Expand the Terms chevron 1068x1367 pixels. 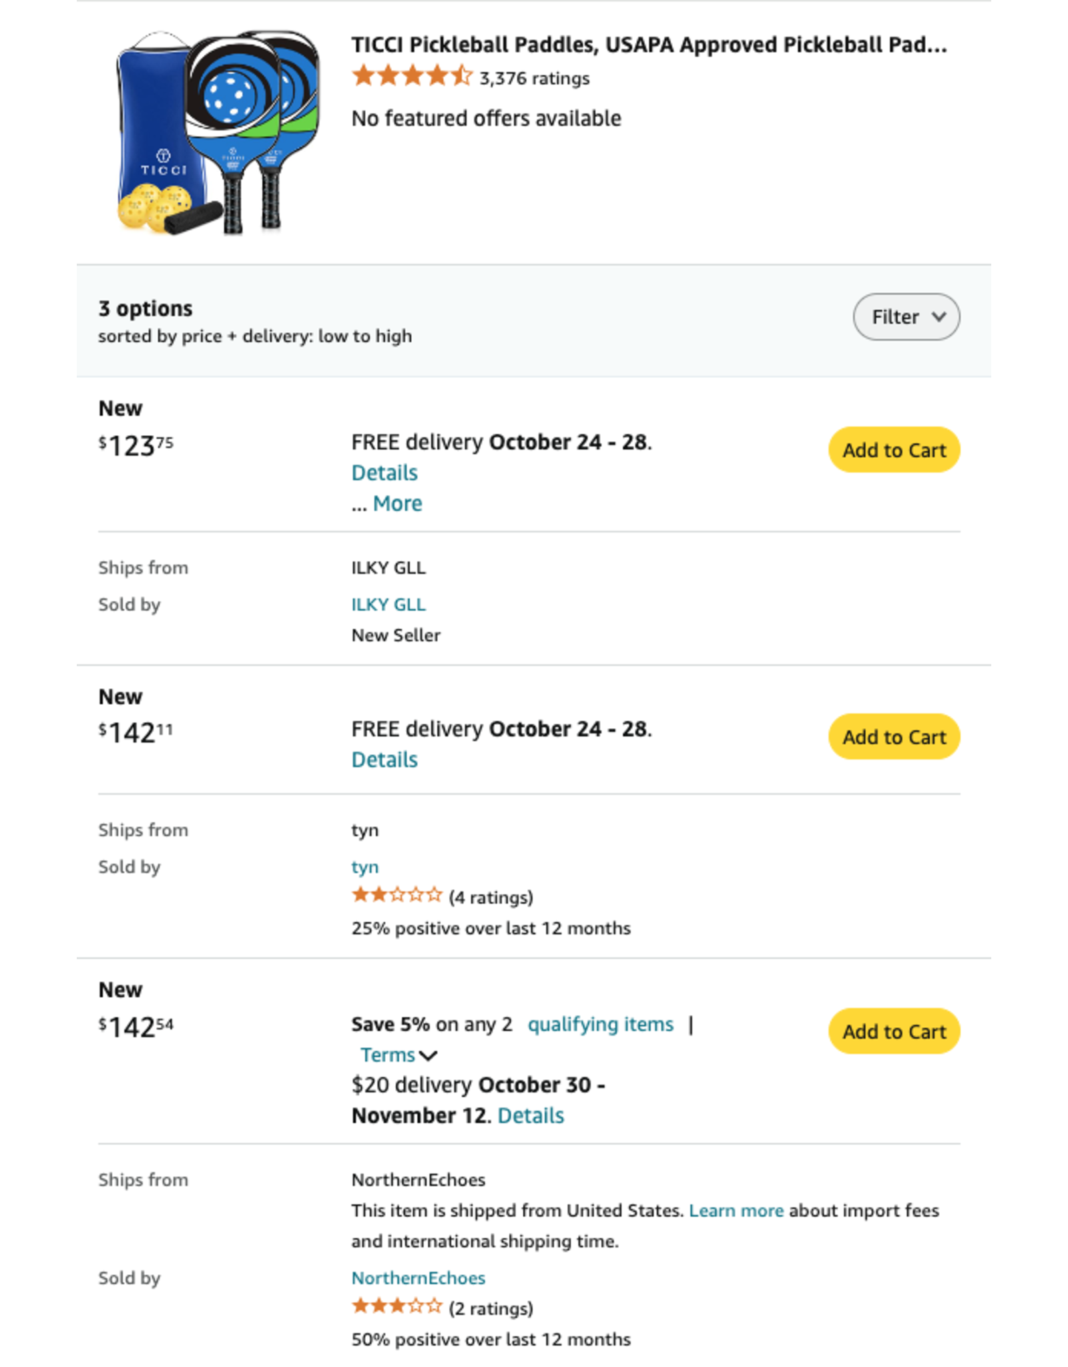(x=399, y=1055)
